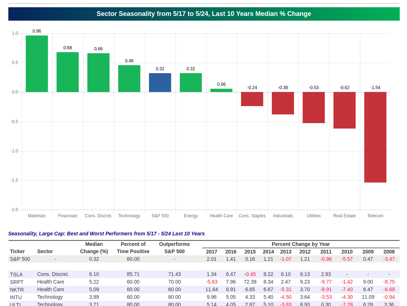The image size is (407, 306).
Task: Select the 'Utilities' x-axis label
Action: pyautogui.click(x=313, y=216)
